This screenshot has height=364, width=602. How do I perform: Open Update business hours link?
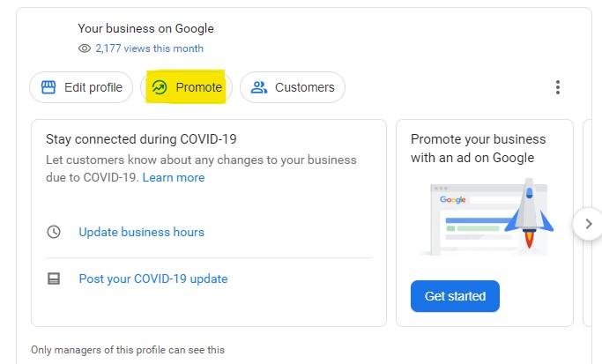click(x=141, y=232)
